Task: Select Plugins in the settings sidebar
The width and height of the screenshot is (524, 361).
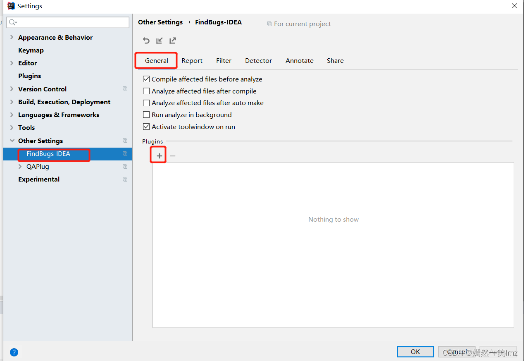Action: click(29, 76)
